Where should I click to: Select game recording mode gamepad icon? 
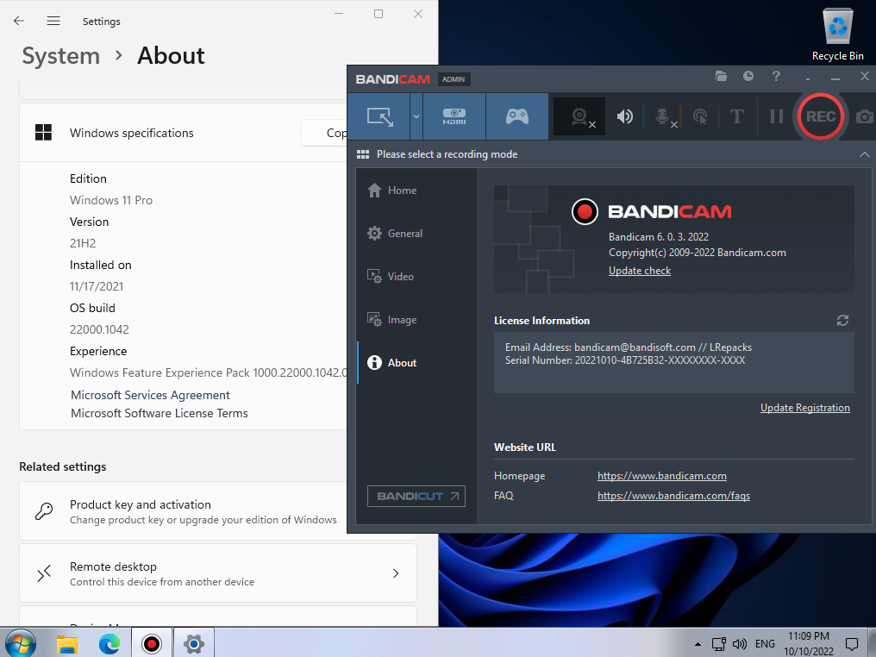pyautogui.click(x=516, y=116)
